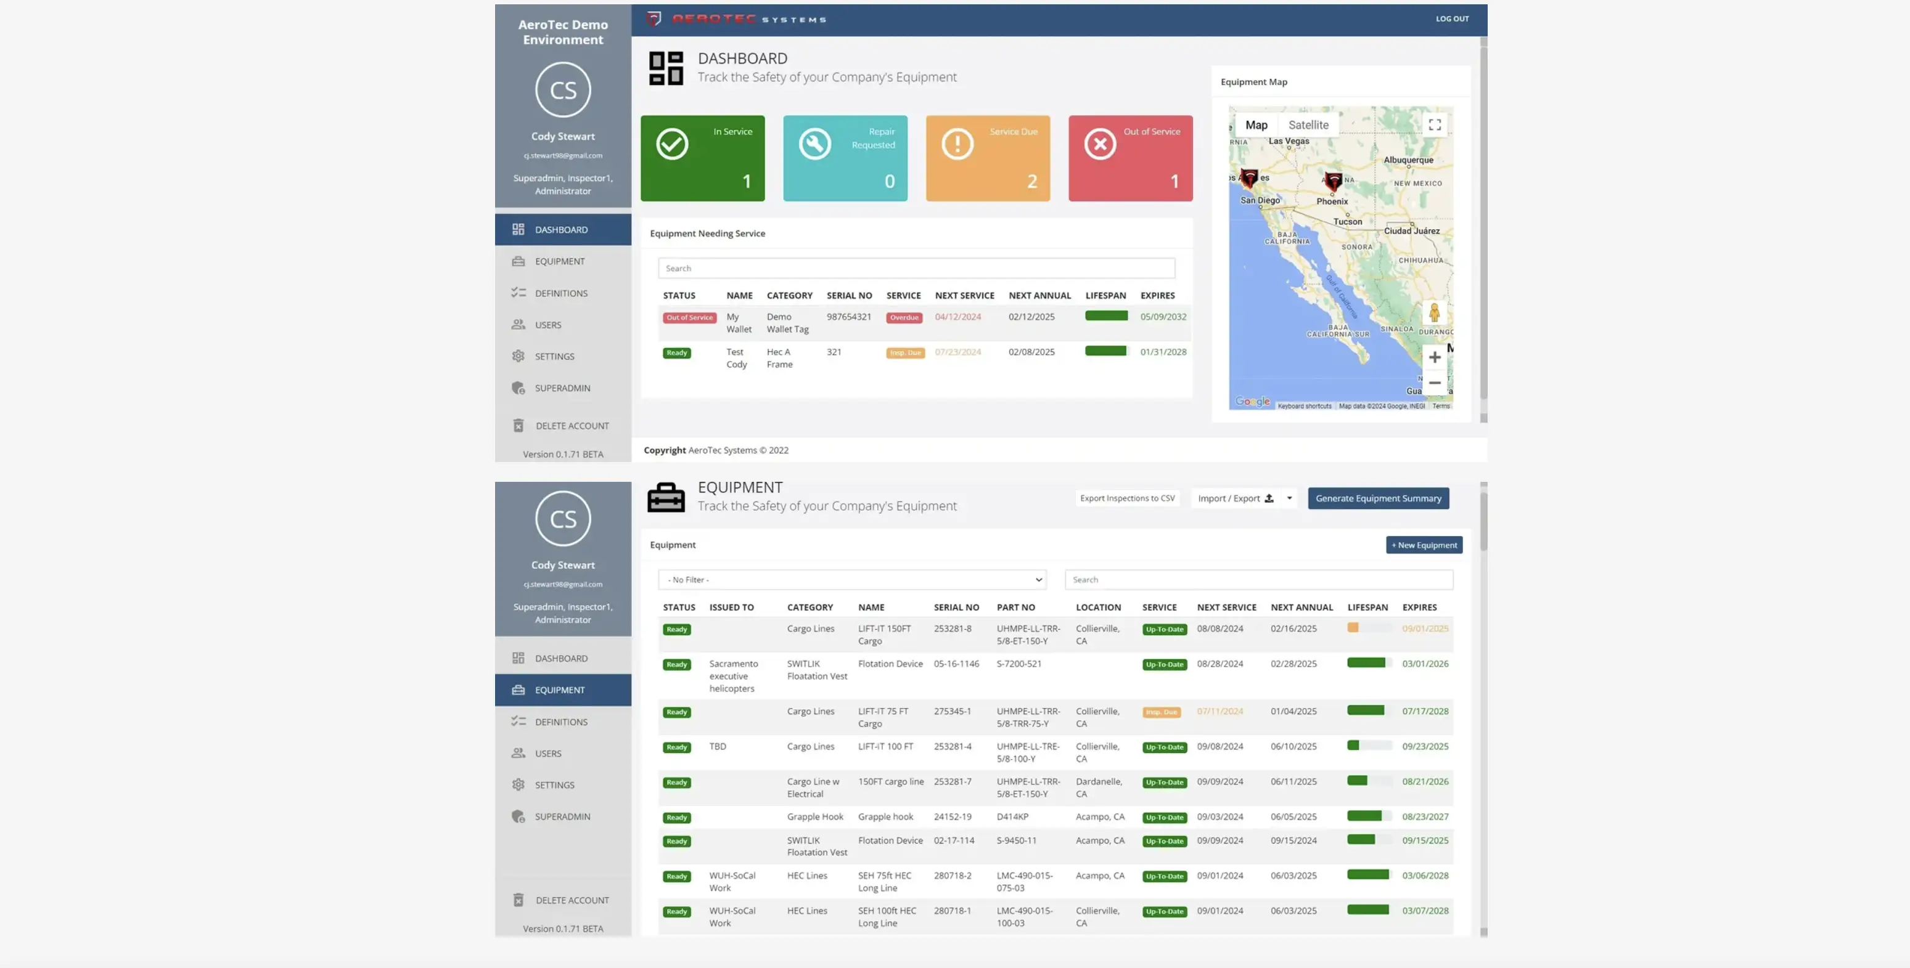Click the Service Due exclamation icon

[957, 144]
